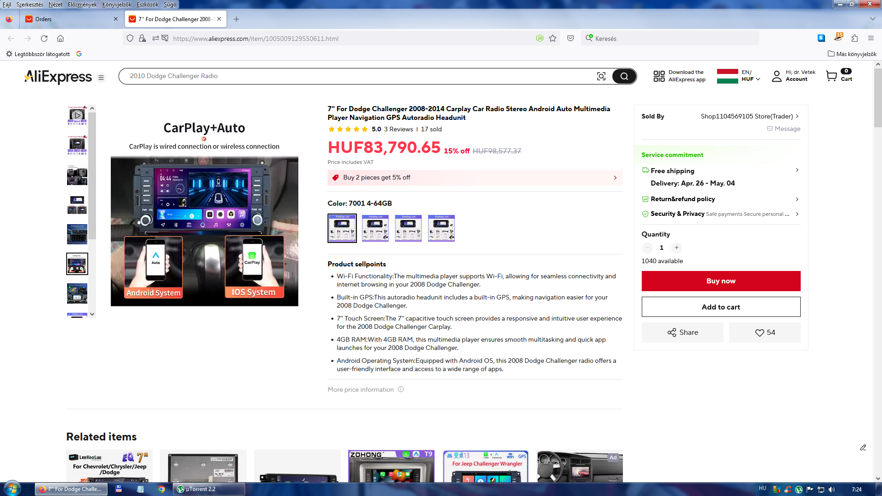The height and width of the screenshot is (496, 882).
Task: Open the Nézet menu
Action: (56, 5)
